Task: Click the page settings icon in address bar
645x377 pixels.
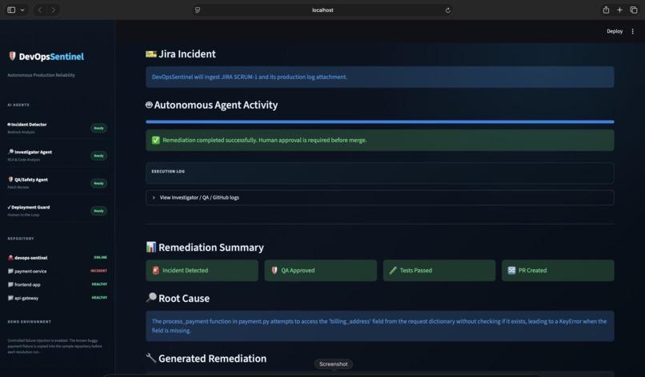Action: tap(198, 10)
